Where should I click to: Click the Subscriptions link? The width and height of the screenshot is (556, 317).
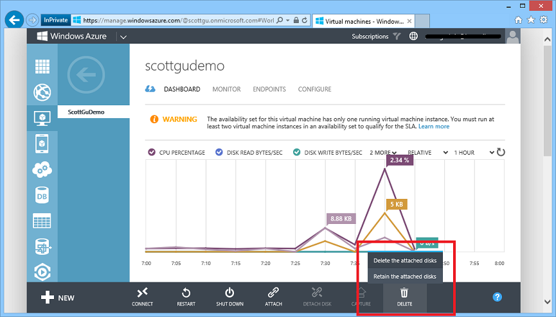click(x=370, y=37)
